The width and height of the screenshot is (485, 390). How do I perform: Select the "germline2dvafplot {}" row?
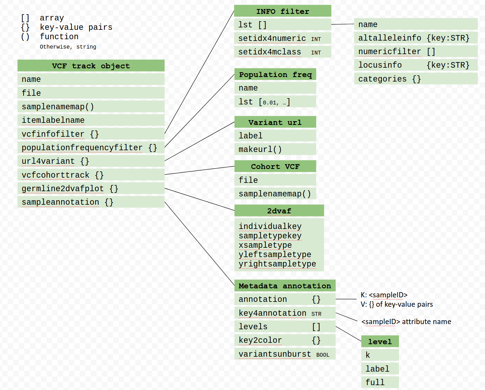91,188
